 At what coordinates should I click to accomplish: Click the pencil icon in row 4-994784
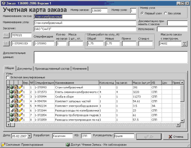(20, 101)
